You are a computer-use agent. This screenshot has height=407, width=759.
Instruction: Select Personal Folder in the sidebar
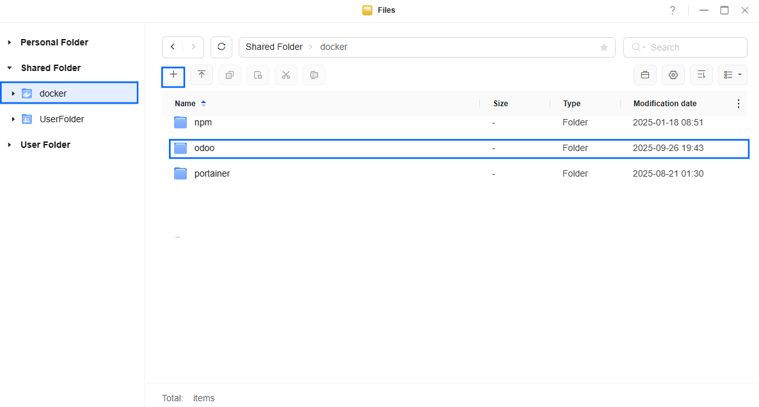[54, 43]
